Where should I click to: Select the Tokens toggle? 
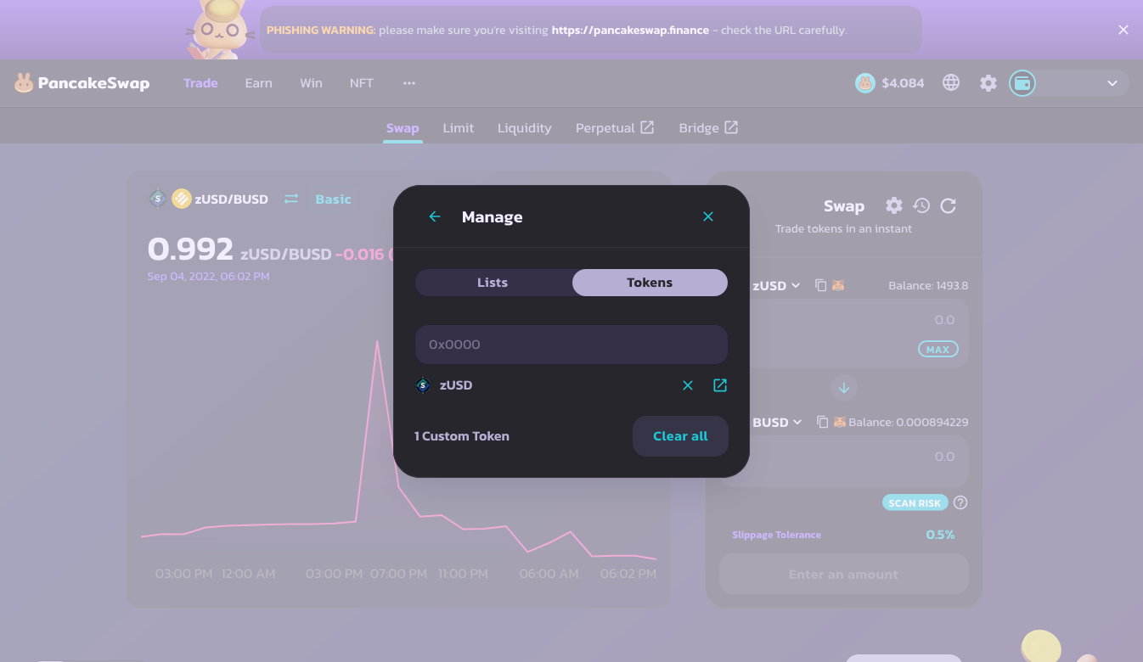(x=650, y=283)
